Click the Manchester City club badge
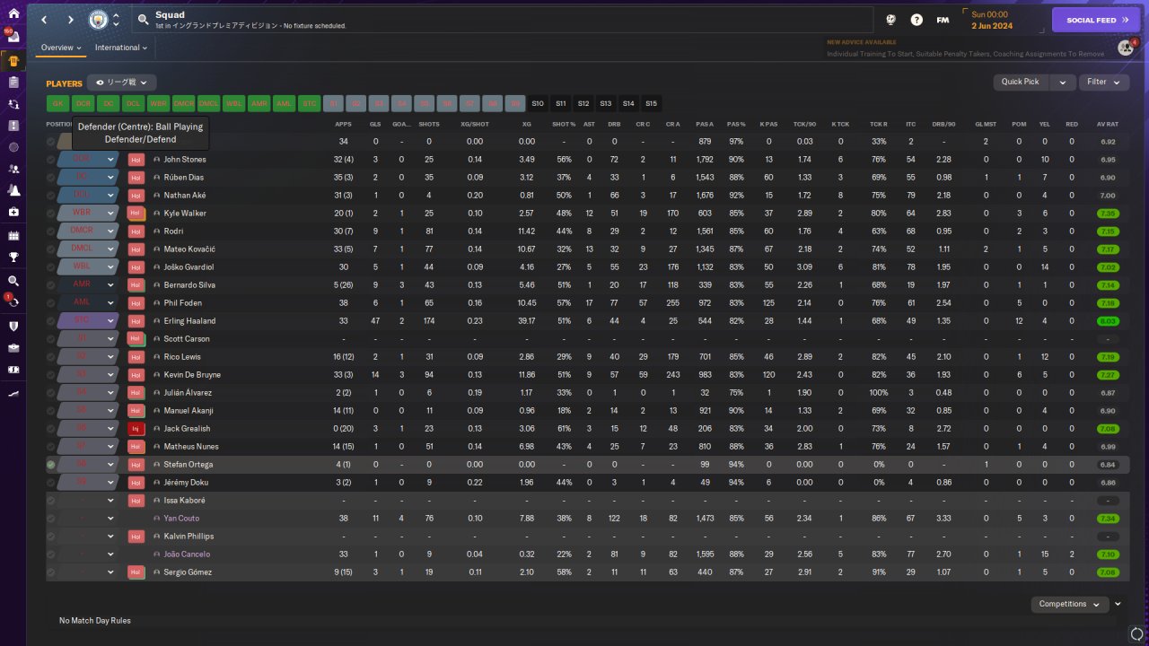Viewport: 1149px width, 646px height. coord(98,20)
